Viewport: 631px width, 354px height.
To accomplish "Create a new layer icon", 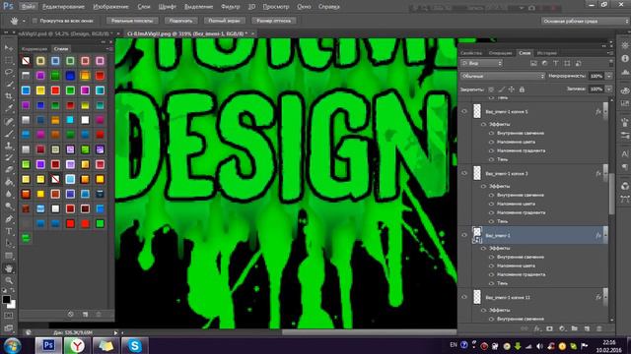I will 587,328.
